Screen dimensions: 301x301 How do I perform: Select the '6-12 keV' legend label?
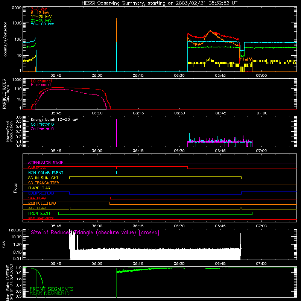(40, 13)
